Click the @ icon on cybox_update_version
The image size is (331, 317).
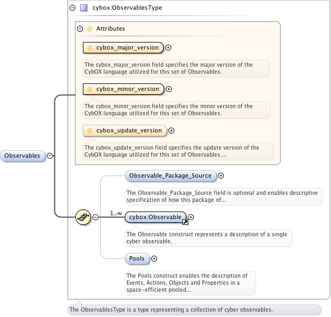pyautogui.click(x=90, y=130)
